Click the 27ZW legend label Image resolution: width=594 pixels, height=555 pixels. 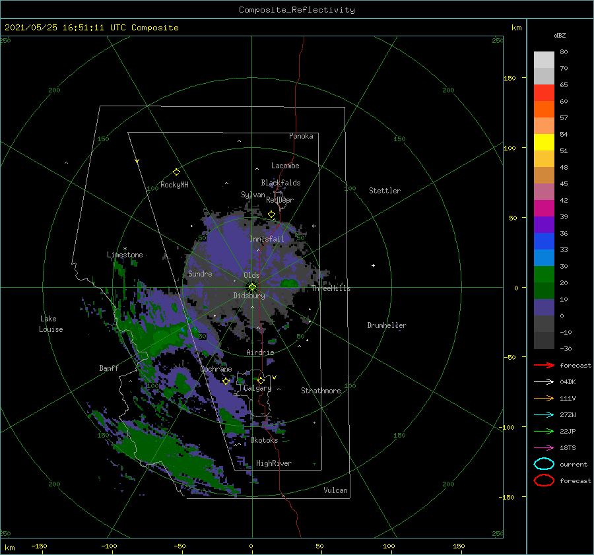click(568, 415)
